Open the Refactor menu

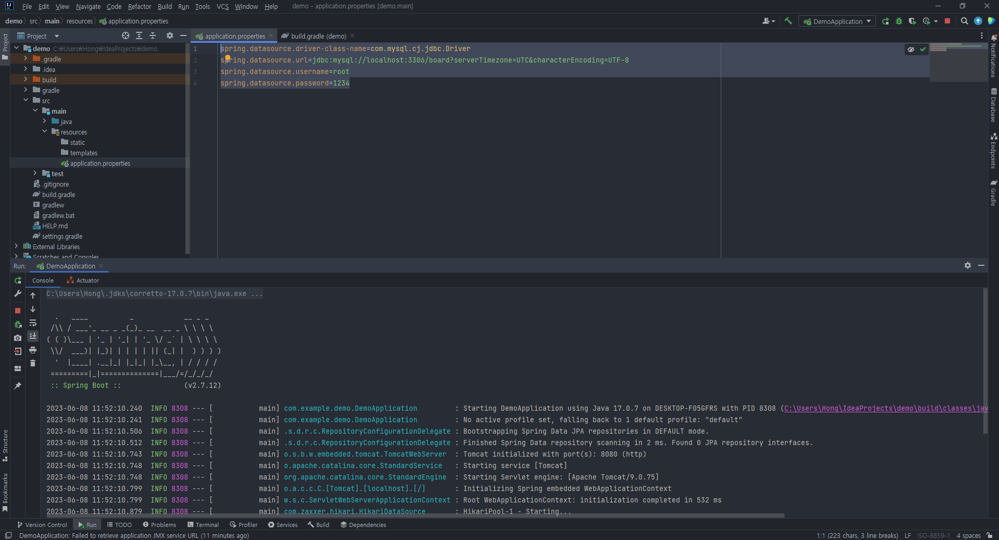click(139, 6)
